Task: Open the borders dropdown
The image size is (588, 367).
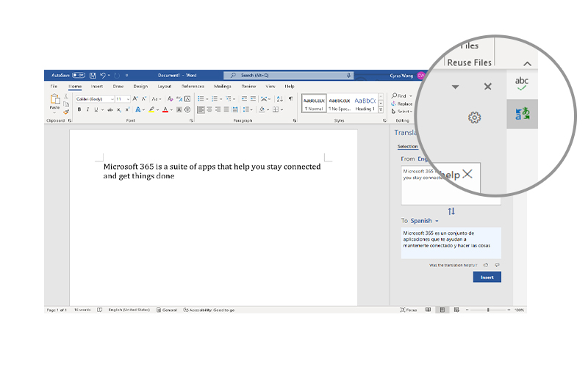Action: 282,109
